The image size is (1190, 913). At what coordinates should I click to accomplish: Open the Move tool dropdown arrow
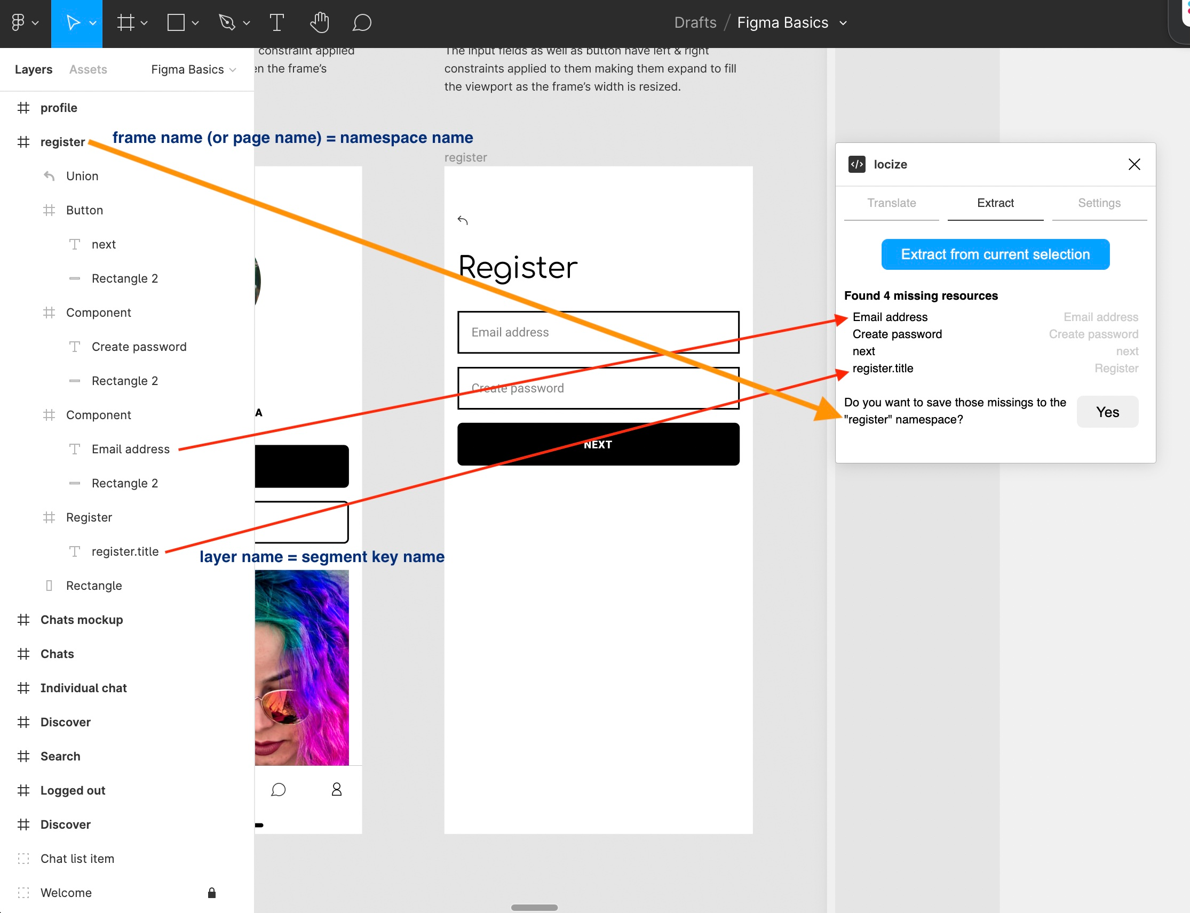(92, 23)
